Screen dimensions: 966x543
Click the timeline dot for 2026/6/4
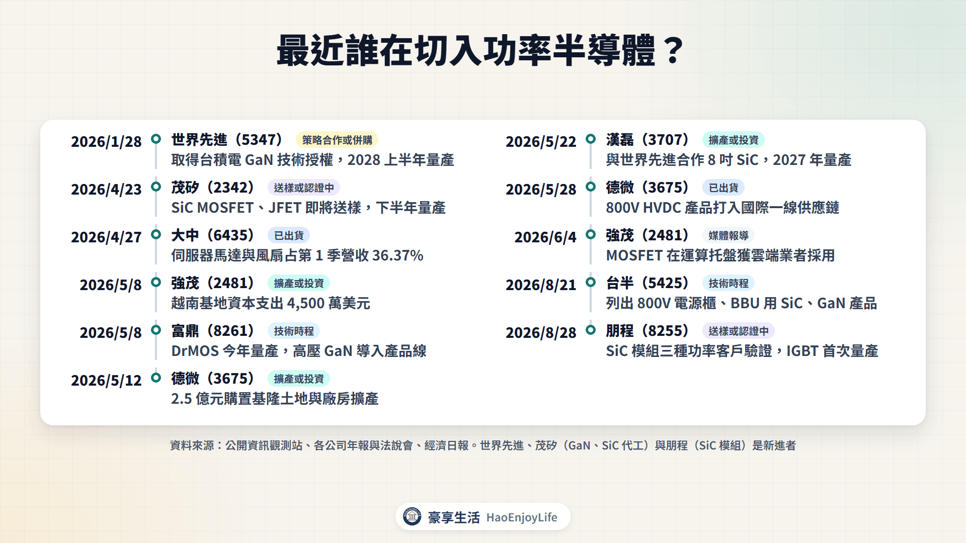[591, 234]
